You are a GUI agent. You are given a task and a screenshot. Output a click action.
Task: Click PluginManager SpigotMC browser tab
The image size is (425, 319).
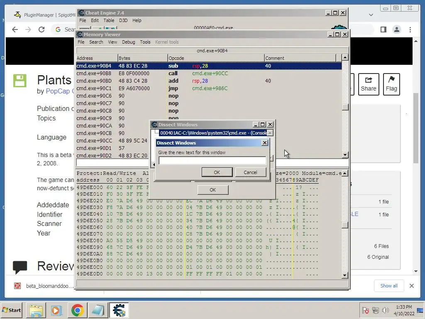[45, 15]
